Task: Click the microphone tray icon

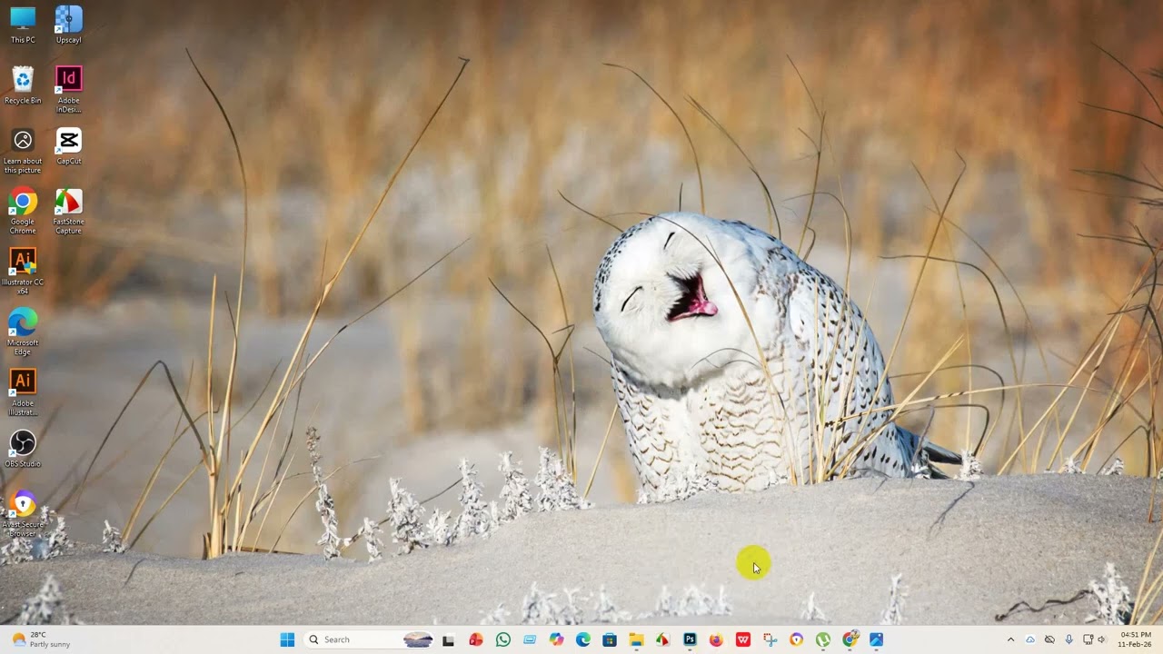Action: [x=1069, y=639]
